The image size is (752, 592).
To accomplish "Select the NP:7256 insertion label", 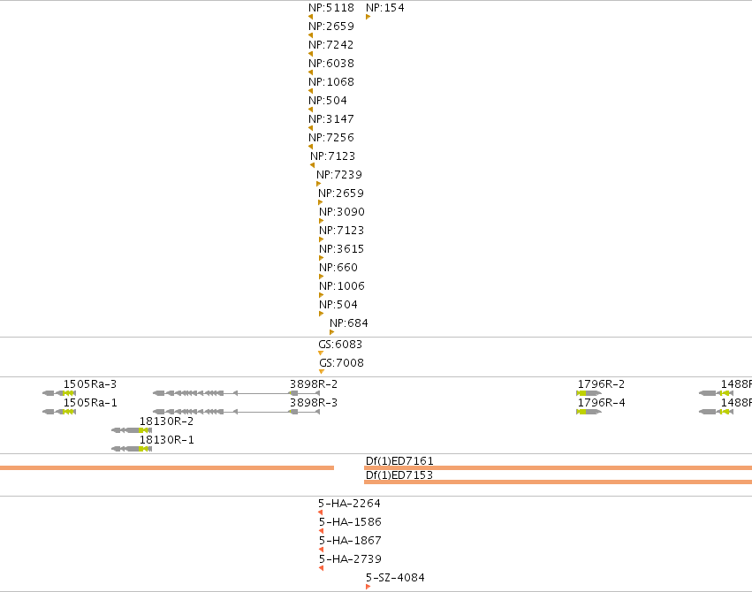I will click(x=331, y=138).
